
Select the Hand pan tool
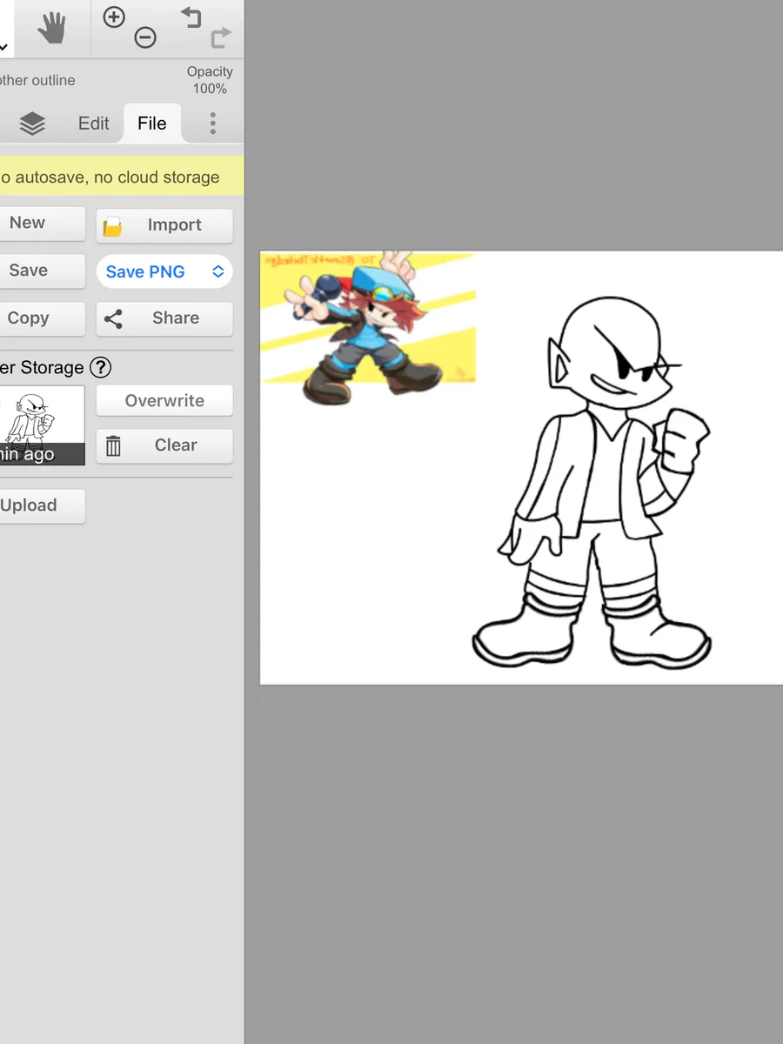coord(53,29)
